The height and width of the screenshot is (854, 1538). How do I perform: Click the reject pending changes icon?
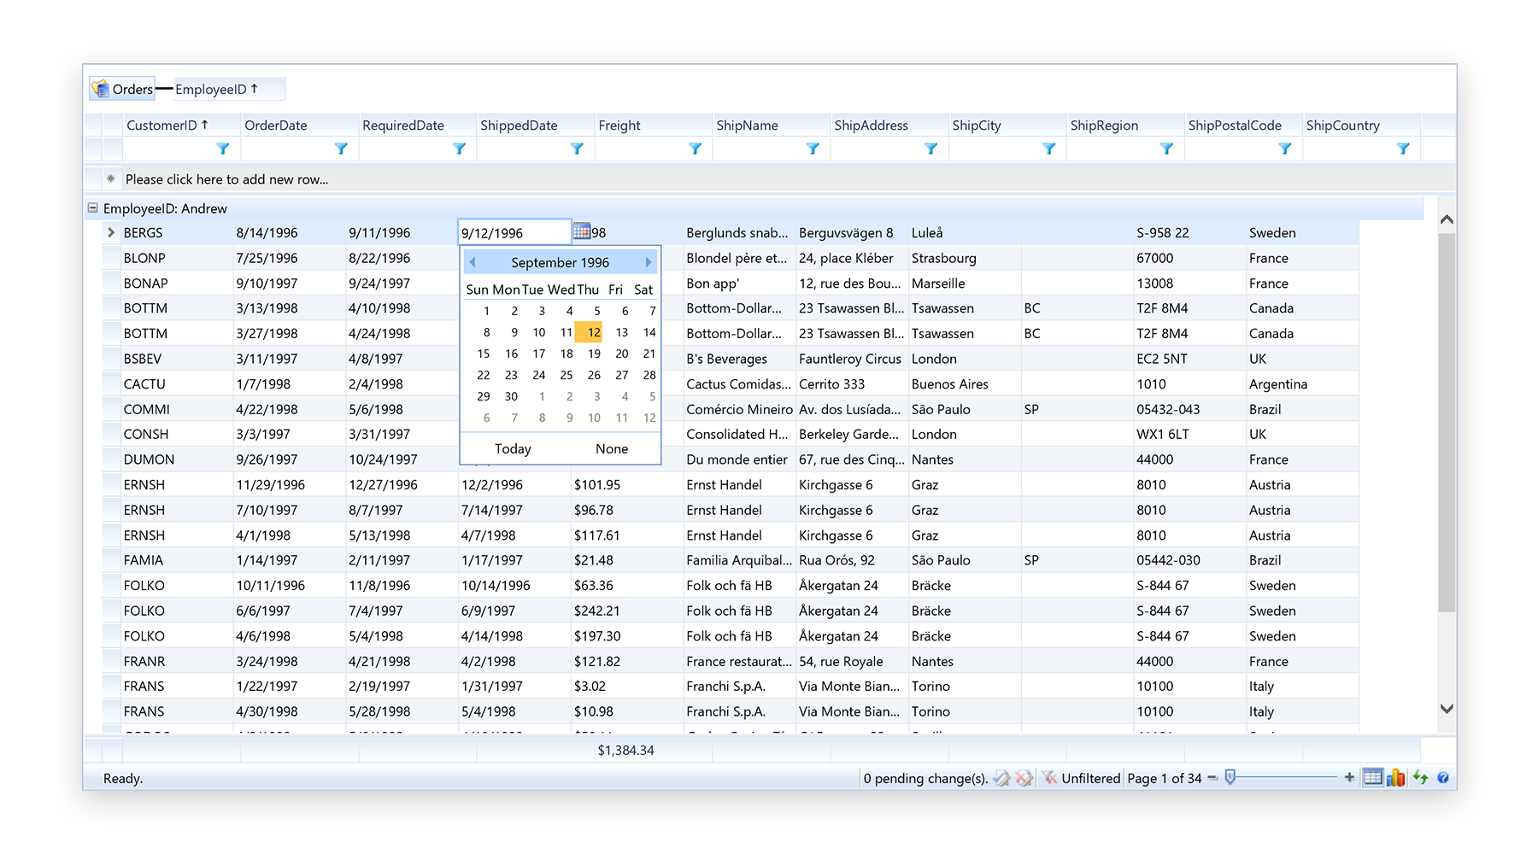1024,778
